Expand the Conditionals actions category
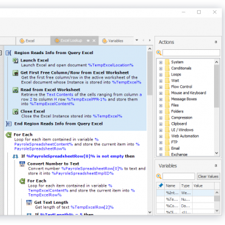This screenshot has width=225, height=225. (x=161, y=69)
